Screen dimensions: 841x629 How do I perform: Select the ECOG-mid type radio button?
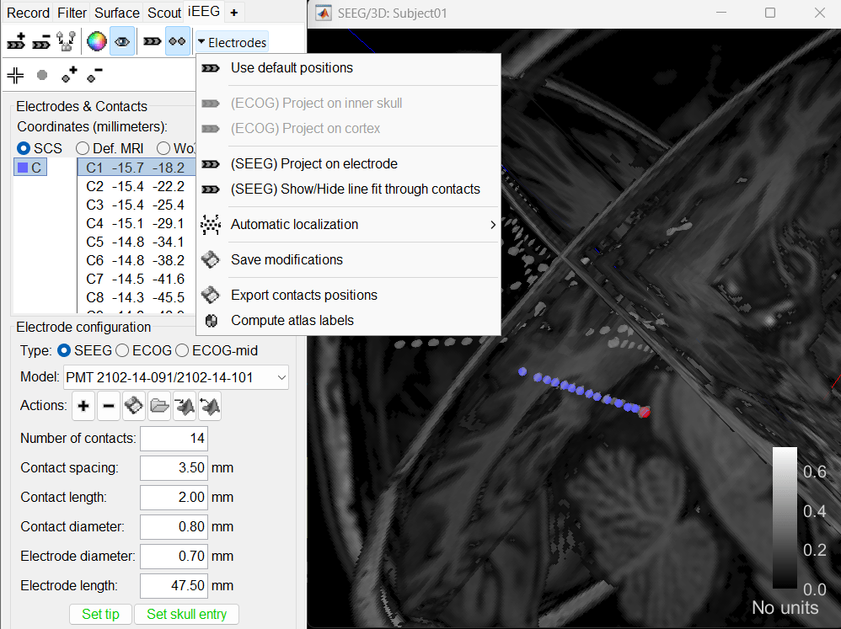pos(182,350)
